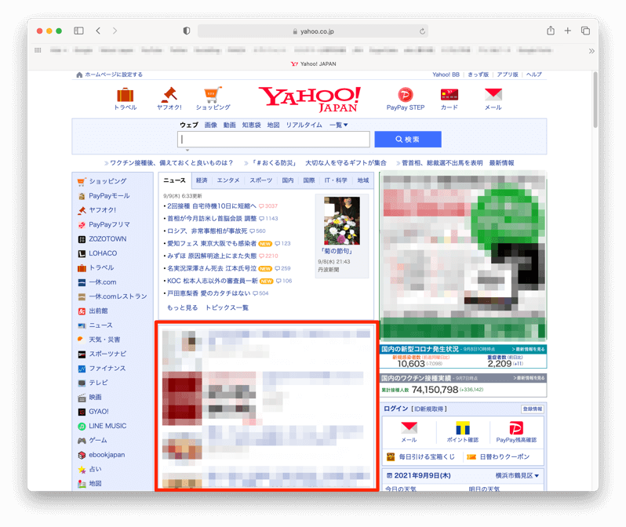Add a new tab with plus icon

coord(568,31)
